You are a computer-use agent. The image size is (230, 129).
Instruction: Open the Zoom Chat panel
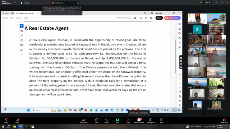point(97,121)
